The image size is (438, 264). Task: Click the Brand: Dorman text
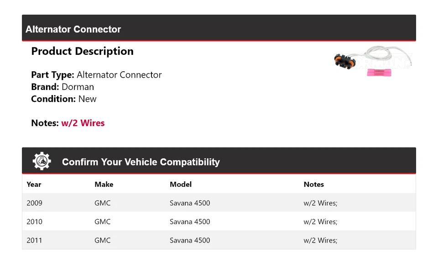63,87
